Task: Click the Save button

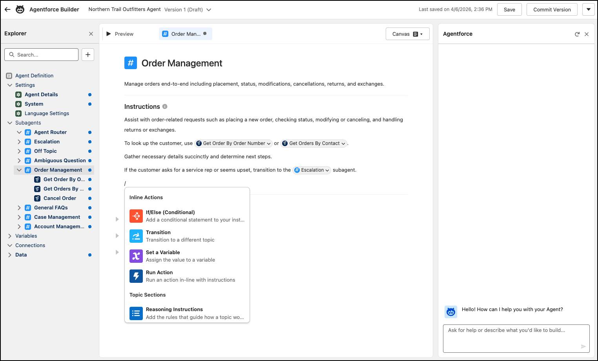Action: point(509,9)
